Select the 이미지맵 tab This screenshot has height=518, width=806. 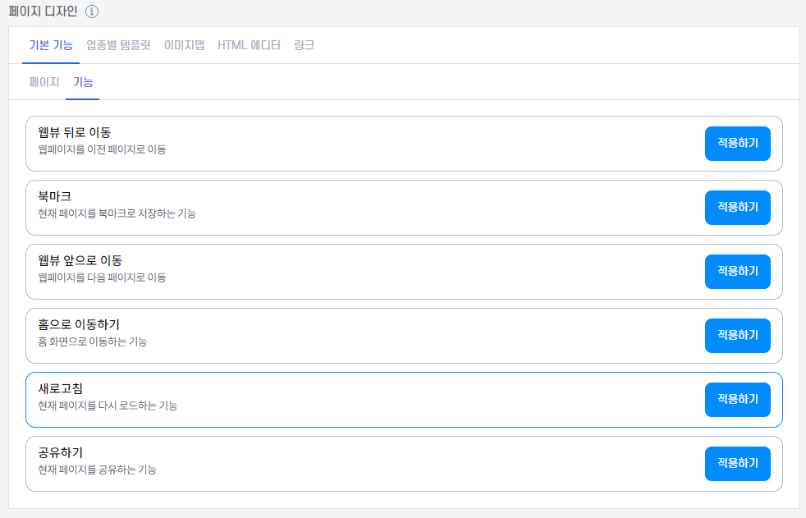(x=184, y=45)
